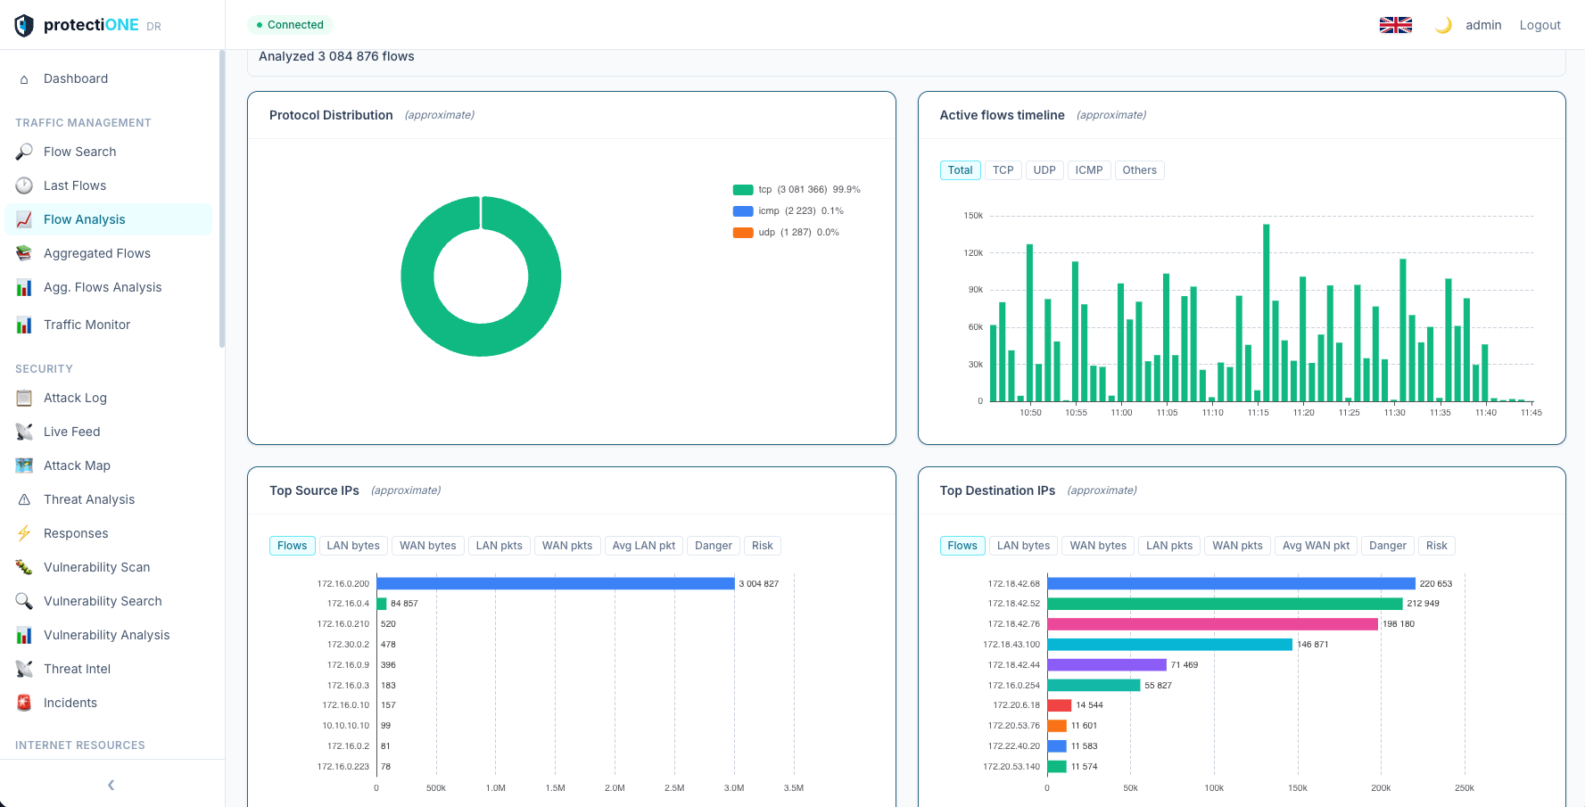Click the Incidents siren icon
Viewport: 1585px width, 807px height.
[24, 703]
